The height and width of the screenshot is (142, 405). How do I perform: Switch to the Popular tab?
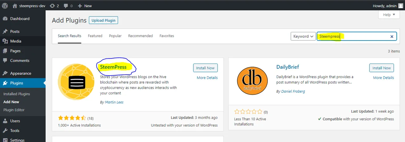[x=115, y=36]
